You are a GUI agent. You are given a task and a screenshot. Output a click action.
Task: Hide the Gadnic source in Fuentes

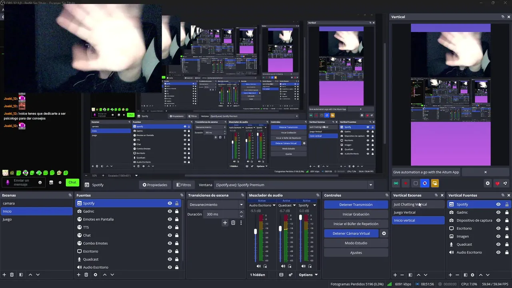point(170,211)
